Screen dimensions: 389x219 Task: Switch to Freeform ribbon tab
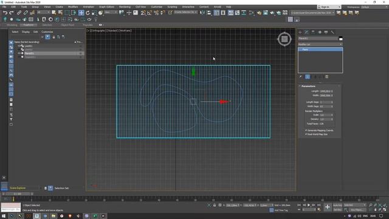pyautogui.click(x=29, y=25)
